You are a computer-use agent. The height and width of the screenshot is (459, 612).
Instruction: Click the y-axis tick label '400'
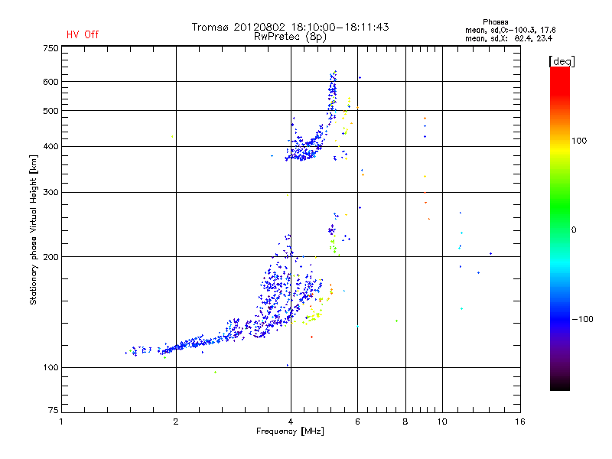(50, 146)
